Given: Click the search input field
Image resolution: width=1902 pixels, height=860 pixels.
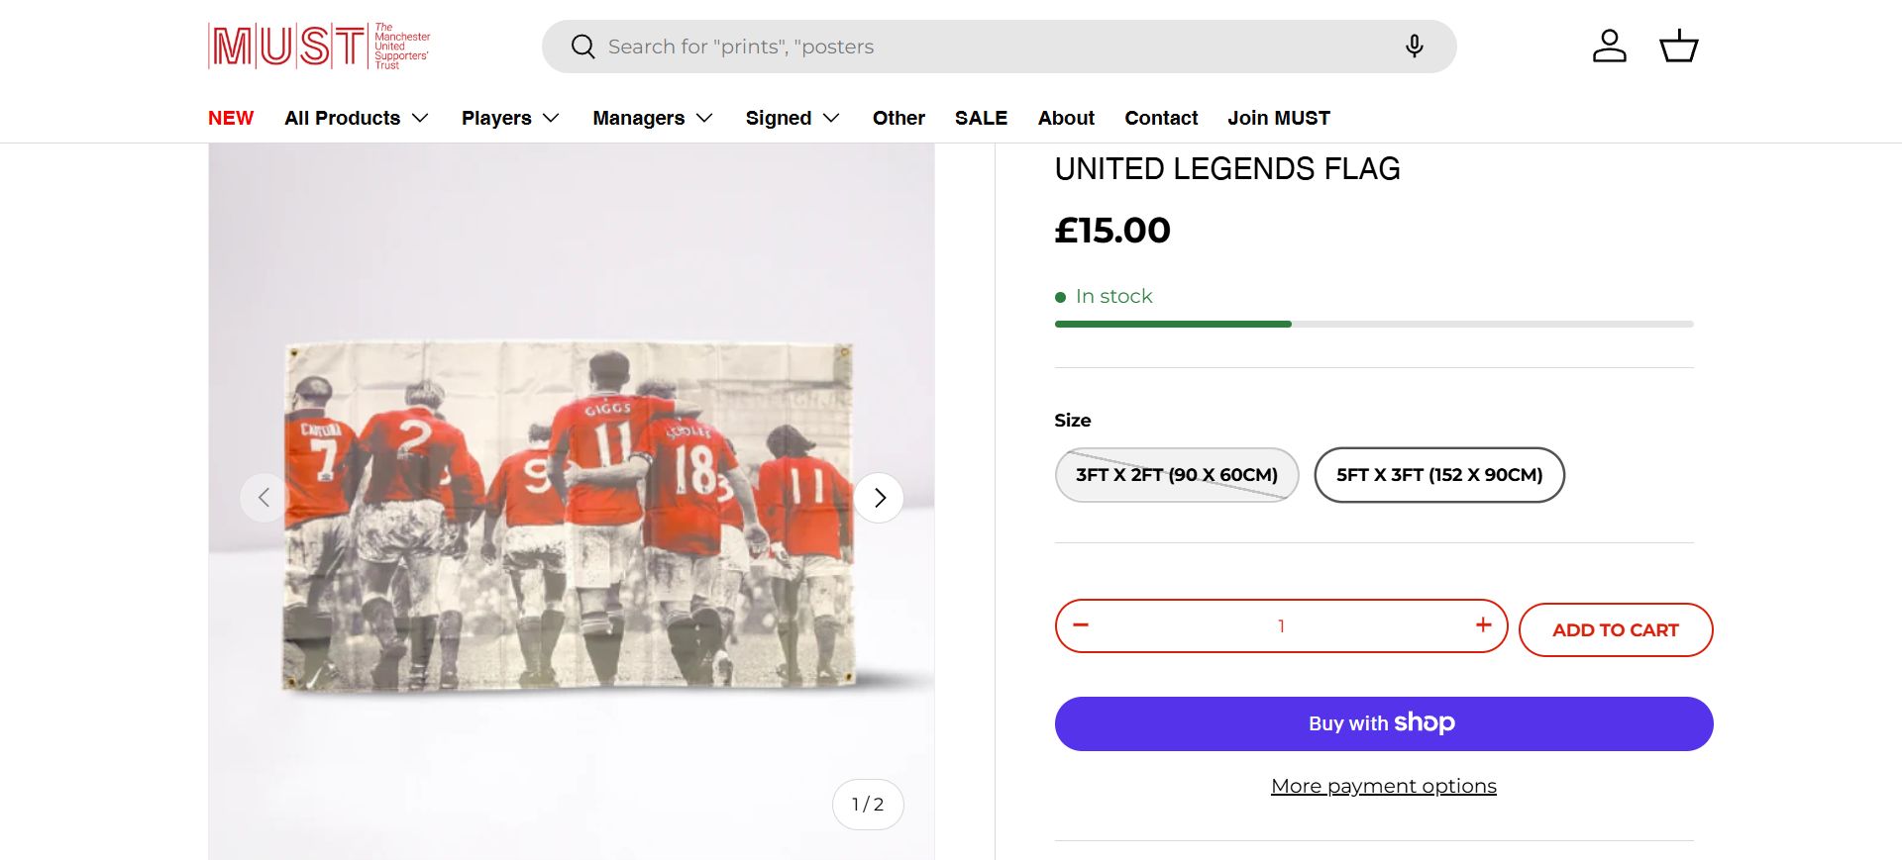Looking at the screenshot, I should [991, 47].
